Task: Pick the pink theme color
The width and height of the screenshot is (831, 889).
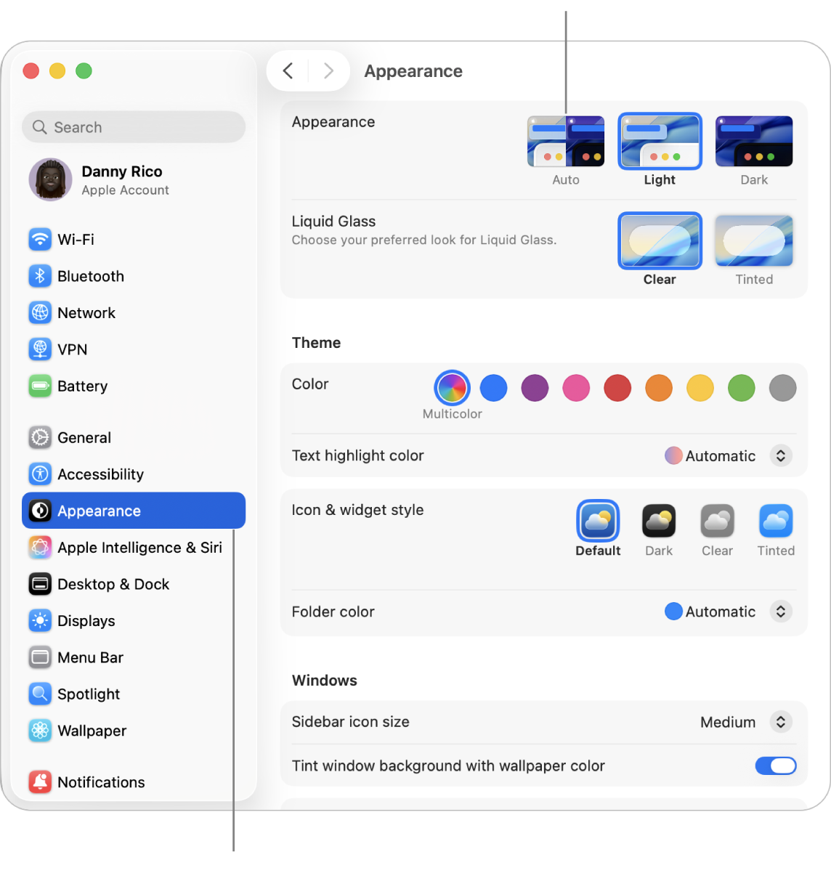Action: [576, 388]
